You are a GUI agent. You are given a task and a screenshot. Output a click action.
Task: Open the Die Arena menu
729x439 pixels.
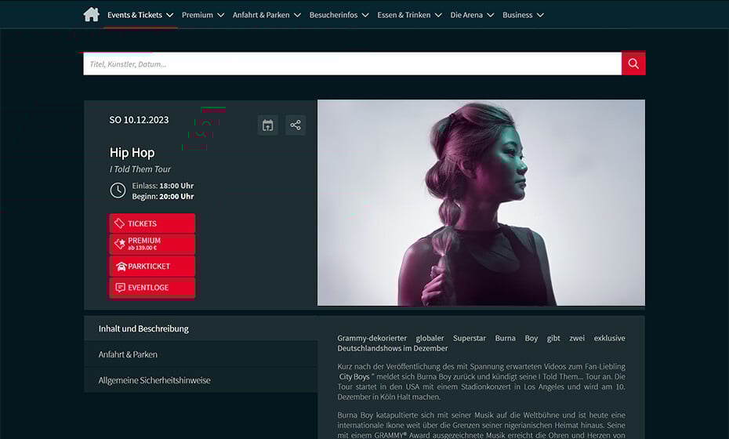coord(472,15)
